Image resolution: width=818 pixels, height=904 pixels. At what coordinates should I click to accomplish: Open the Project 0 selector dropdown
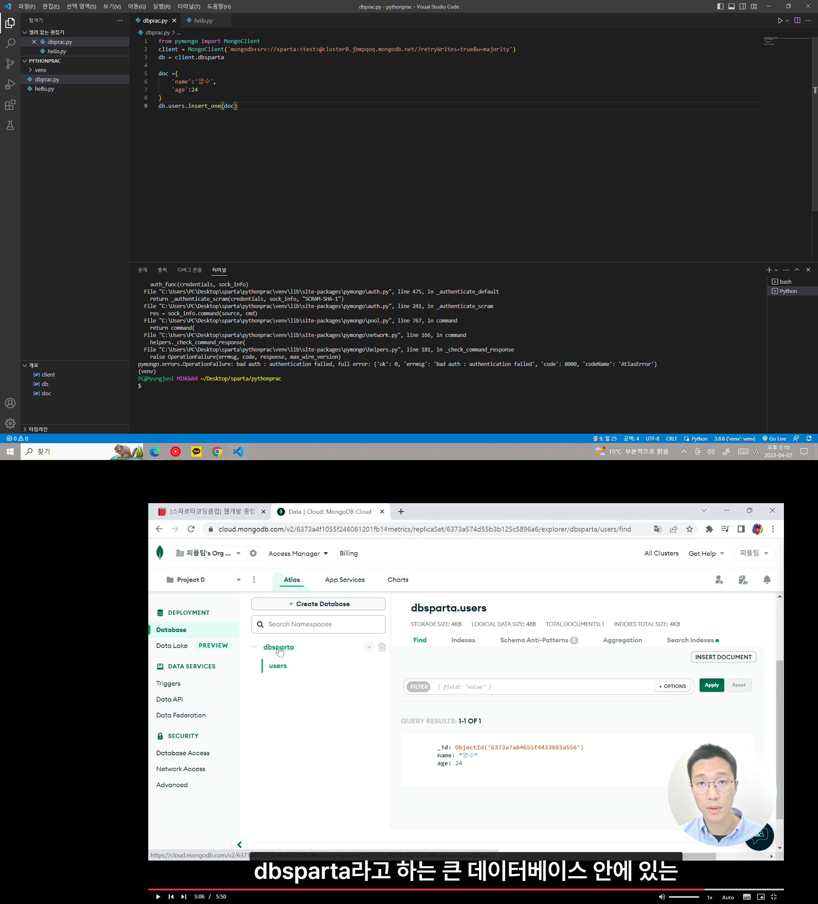pyautogui.click(x=204, y=580)
